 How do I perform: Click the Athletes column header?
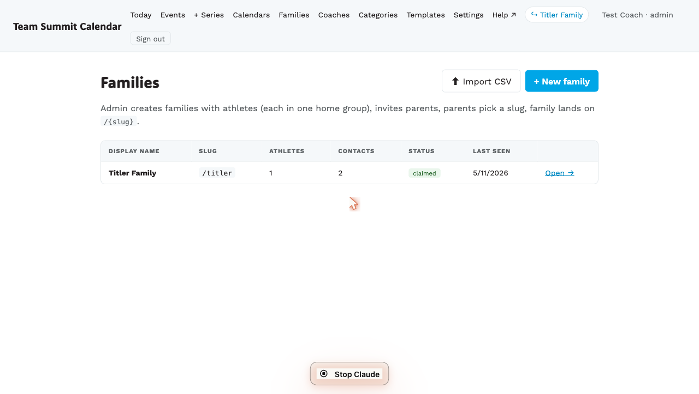click(x=287, y=151)
